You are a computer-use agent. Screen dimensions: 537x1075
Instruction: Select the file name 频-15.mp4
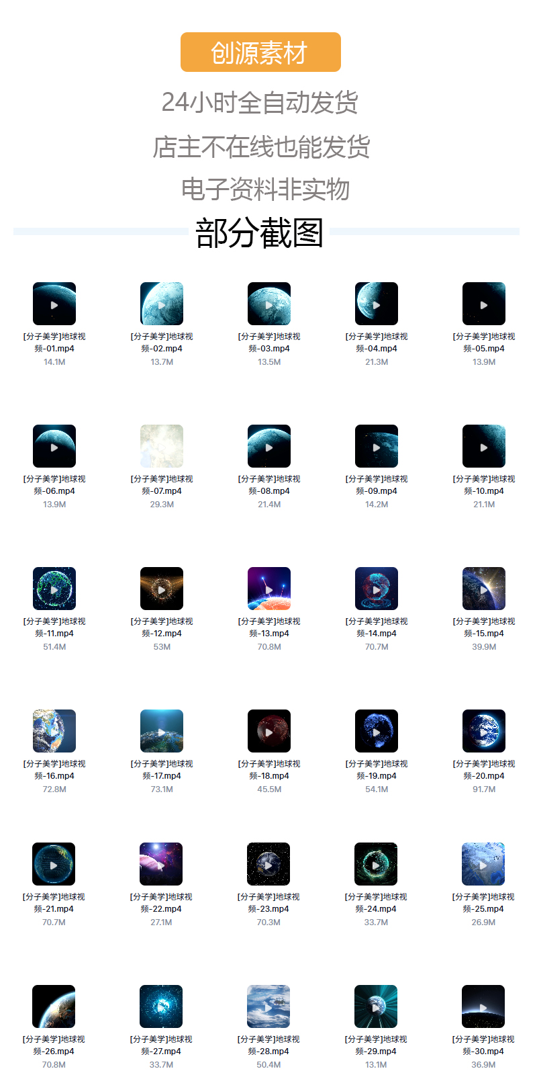pos(484,634)
